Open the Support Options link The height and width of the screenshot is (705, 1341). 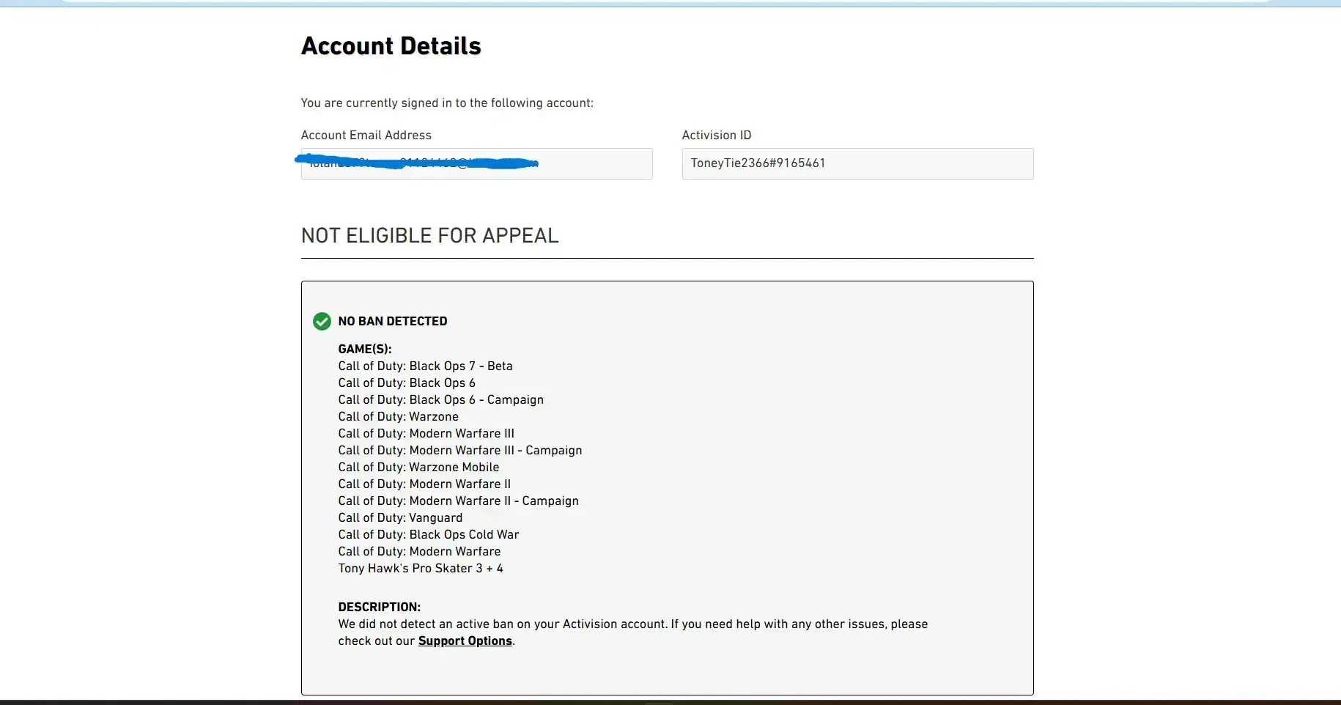pyautogui.click(x=465, y=641)
